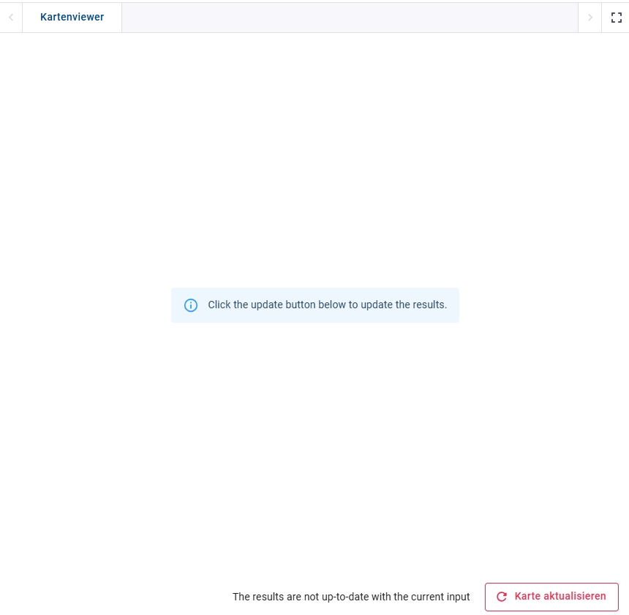Click the "Karte aktualisieren" red label text

tap(560, 597)
